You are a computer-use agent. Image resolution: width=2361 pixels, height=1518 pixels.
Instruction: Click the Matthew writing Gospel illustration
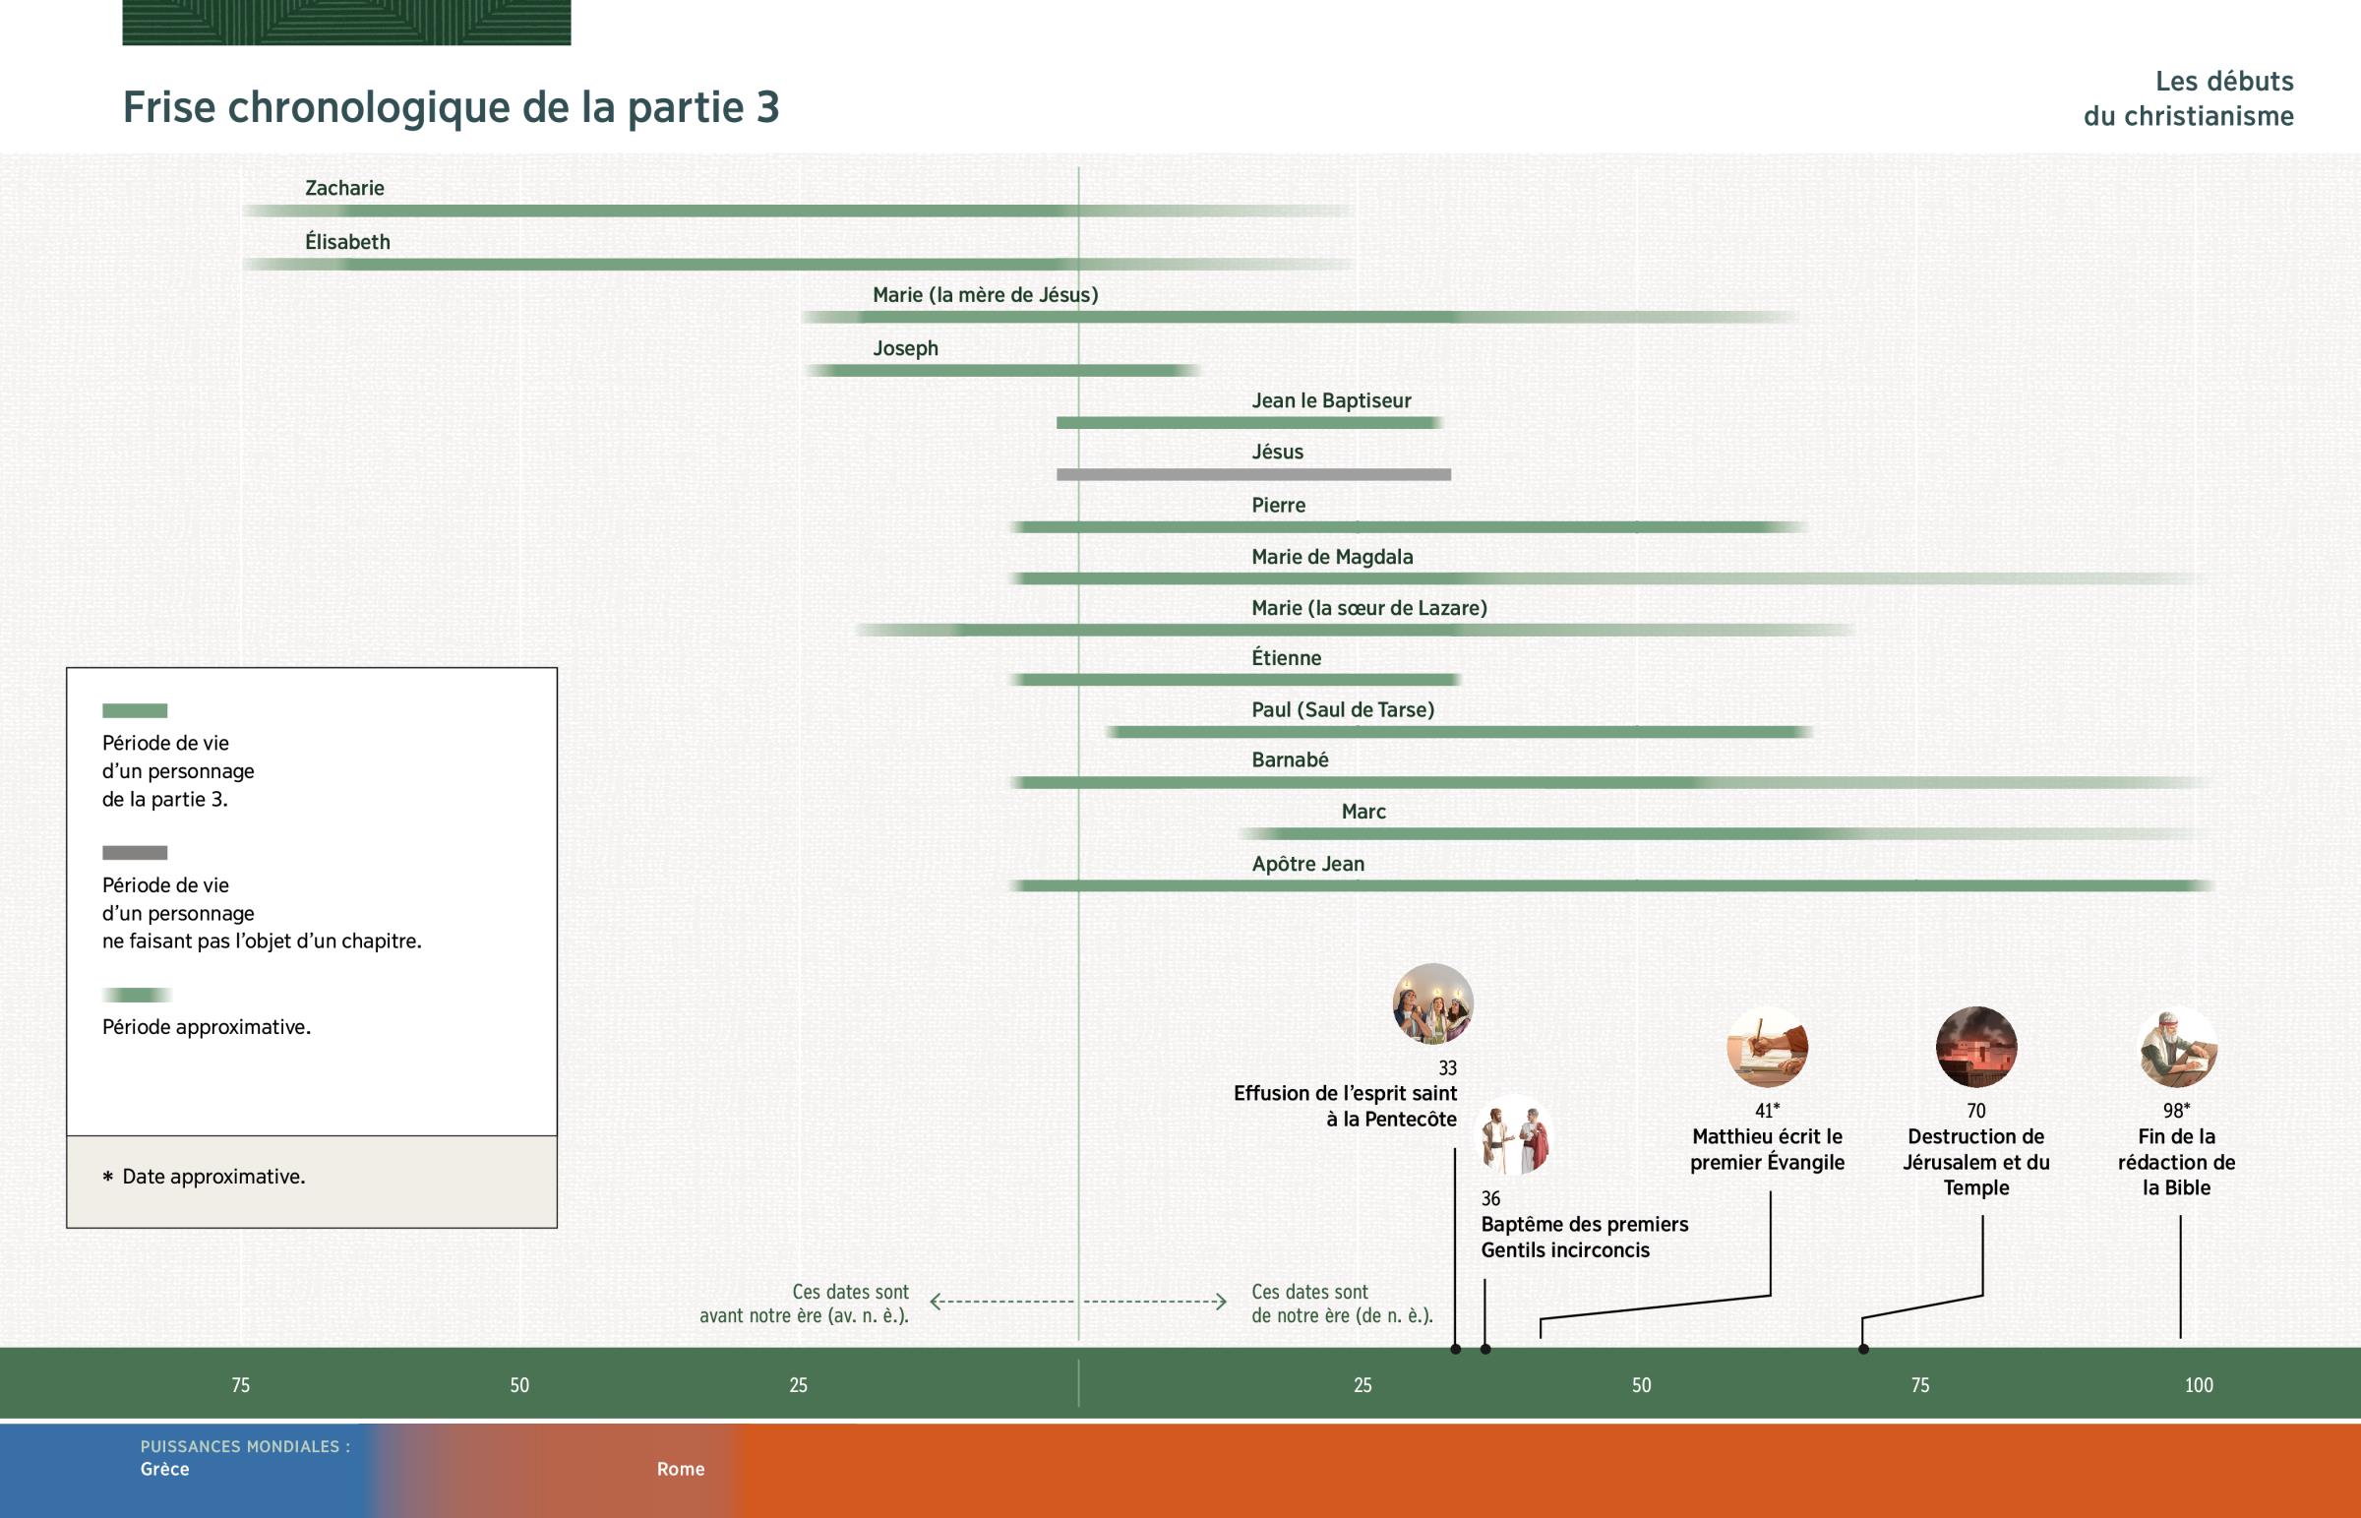point(1767,1047)
